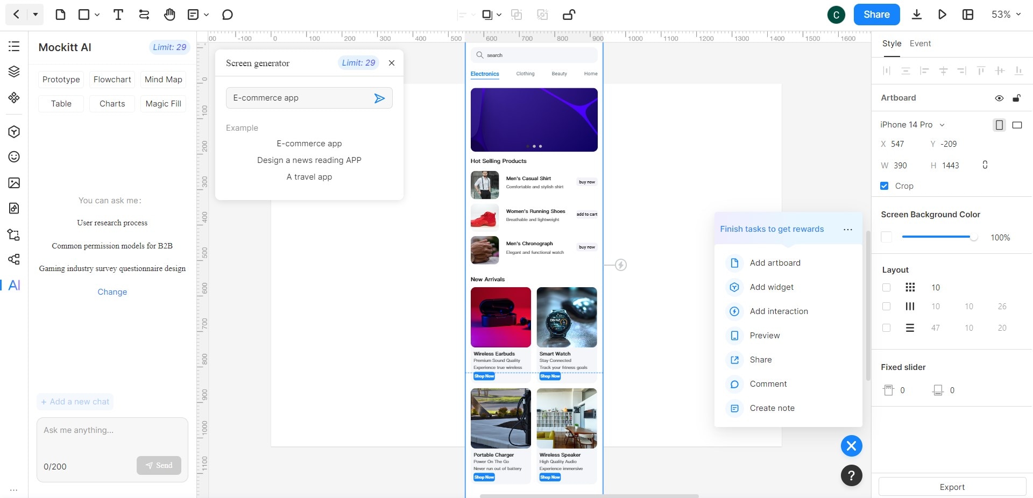
Task: Open the rewards panel three-dot menu
Action: tap(848, 230)
